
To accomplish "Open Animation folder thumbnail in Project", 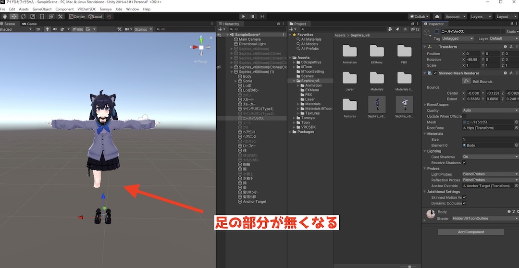I will tap(349, 51).
